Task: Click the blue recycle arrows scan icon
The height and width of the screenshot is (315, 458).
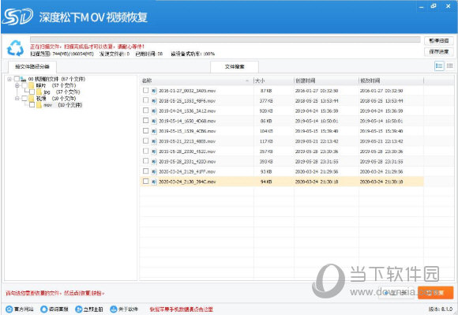Action: (x=15, y=48)
